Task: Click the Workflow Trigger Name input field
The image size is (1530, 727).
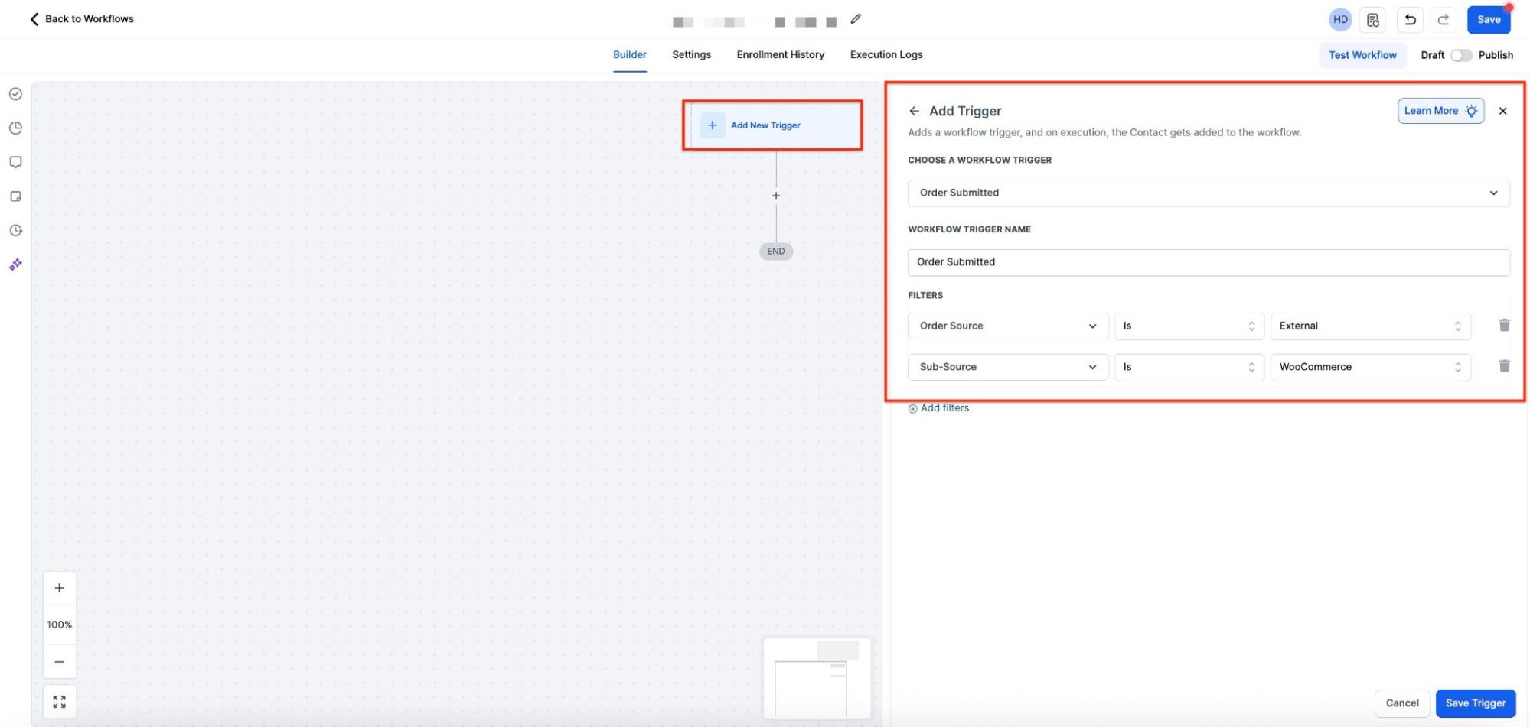Action: tap(1208, 262)
